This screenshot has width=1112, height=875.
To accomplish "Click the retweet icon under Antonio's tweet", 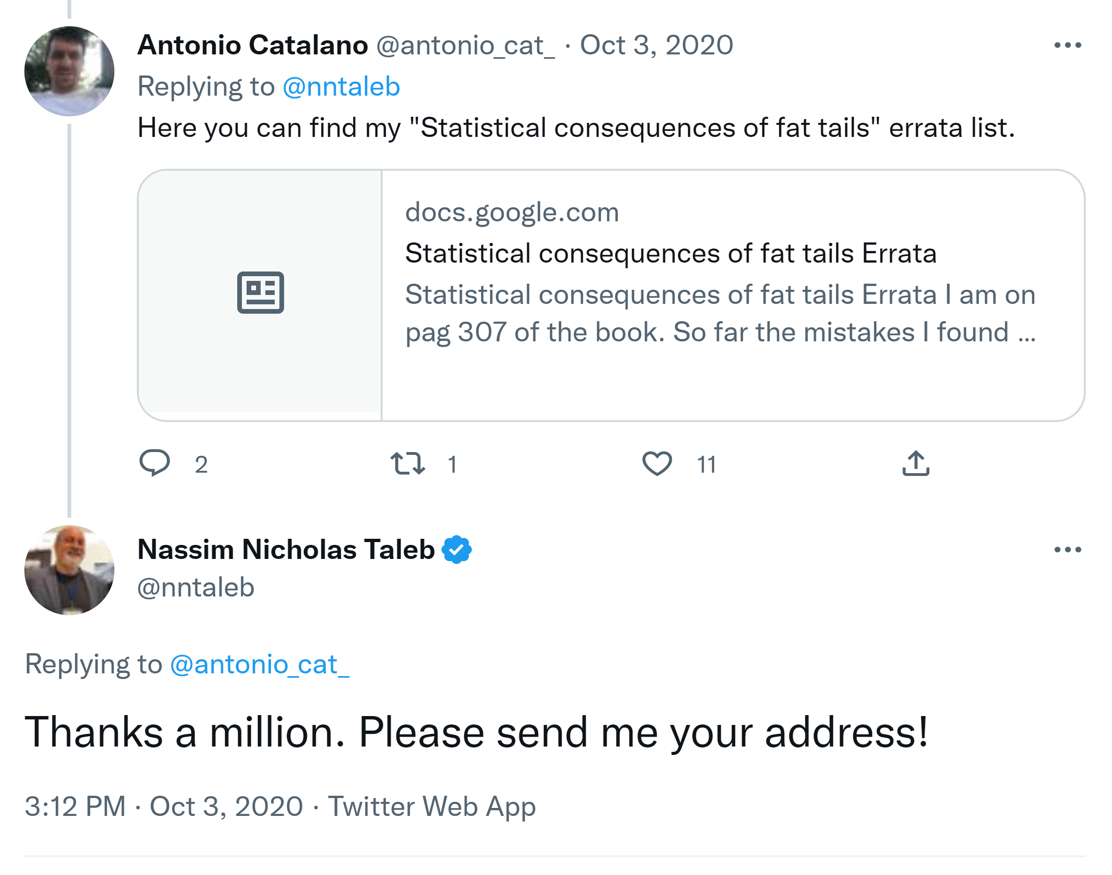I will [407, 463].
